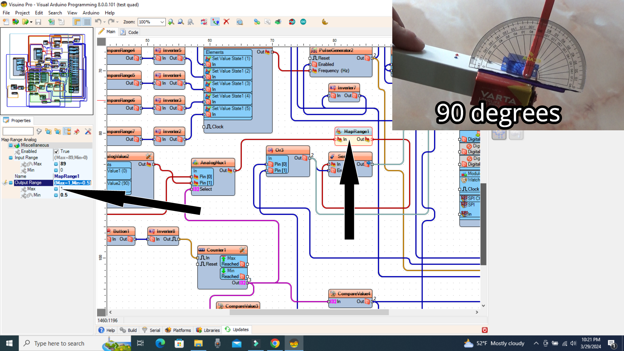Click the properties tools wrench icon
This screenshot has height=351, width=624.
click(88, 131)
